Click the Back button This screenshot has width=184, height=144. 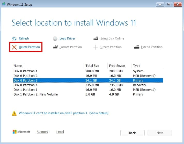tap(132, 133)
